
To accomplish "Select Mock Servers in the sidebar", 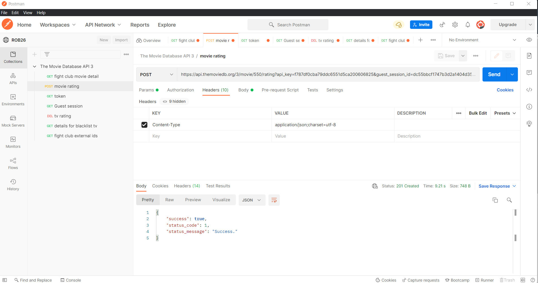I will 13,121.
